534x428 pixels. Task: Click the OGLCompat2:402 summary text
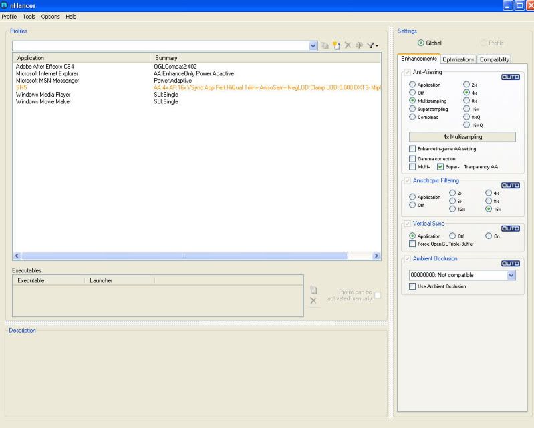(175, 67)
